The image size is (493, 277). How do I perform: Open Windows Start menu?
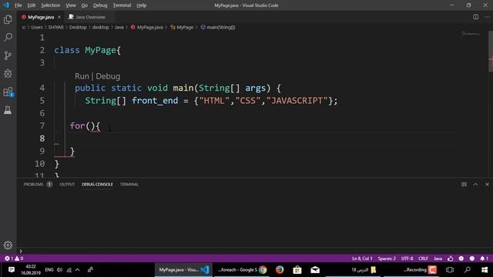coord(485,270)
